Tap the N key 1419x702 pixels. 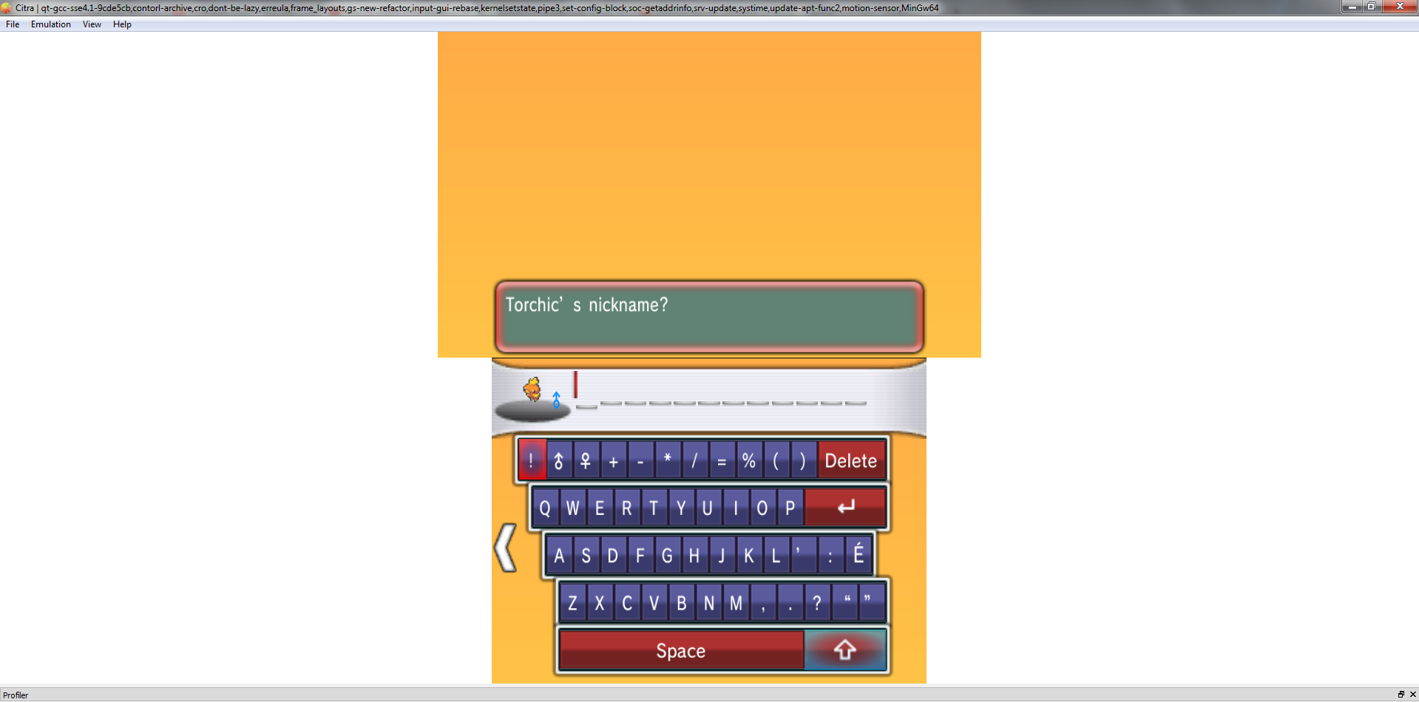708,603
